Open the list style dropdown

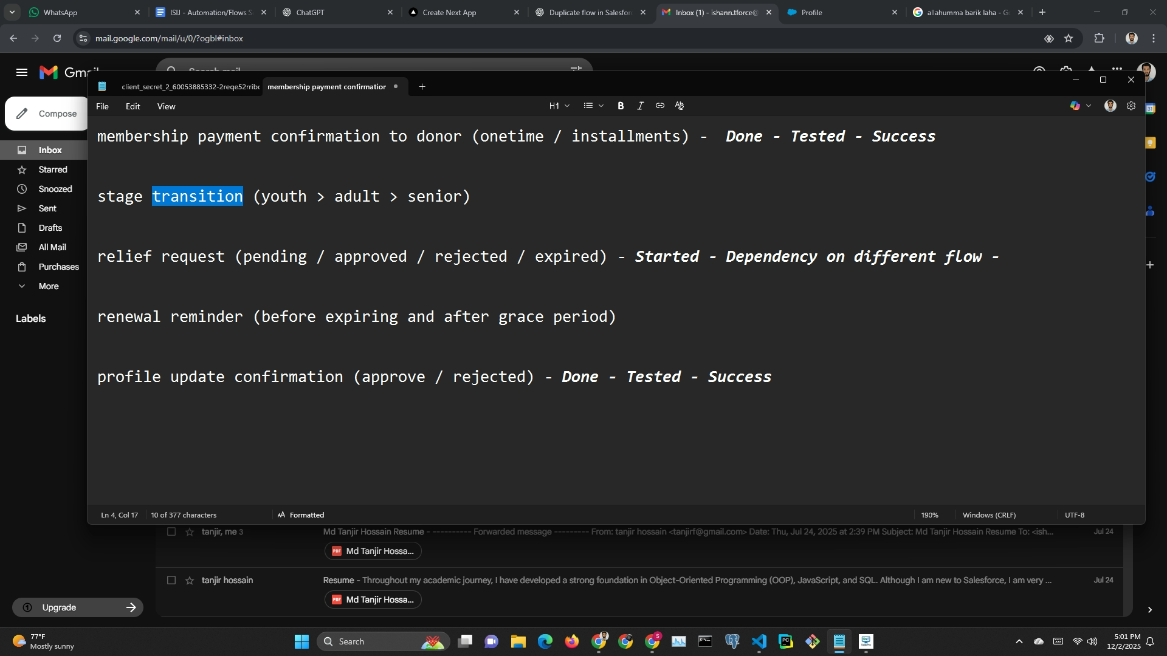[593, 106]
